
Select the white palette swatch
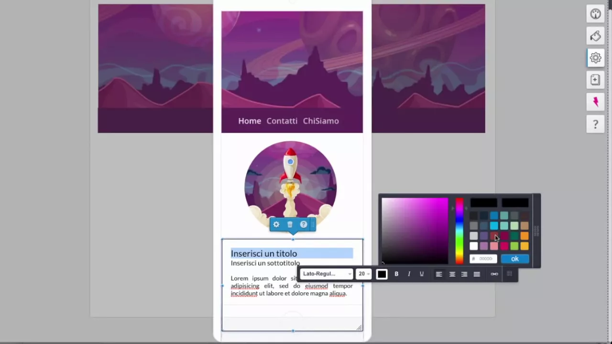[474, 246]
